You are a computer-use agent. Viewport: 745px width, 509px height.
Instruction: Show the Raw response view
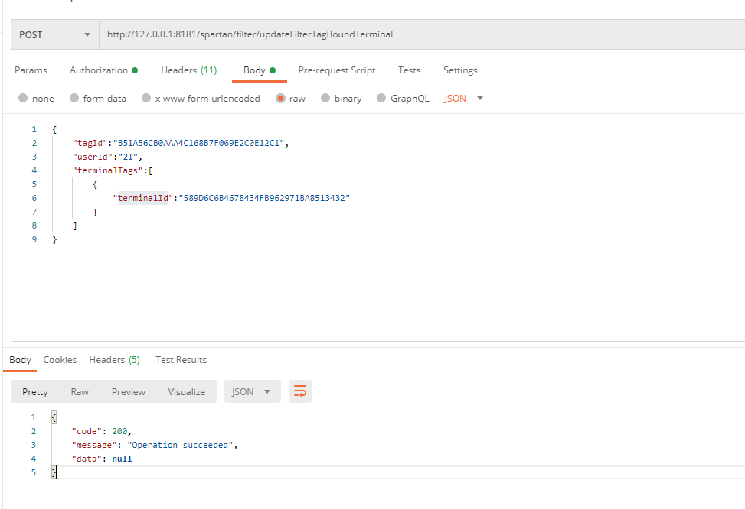80,391
